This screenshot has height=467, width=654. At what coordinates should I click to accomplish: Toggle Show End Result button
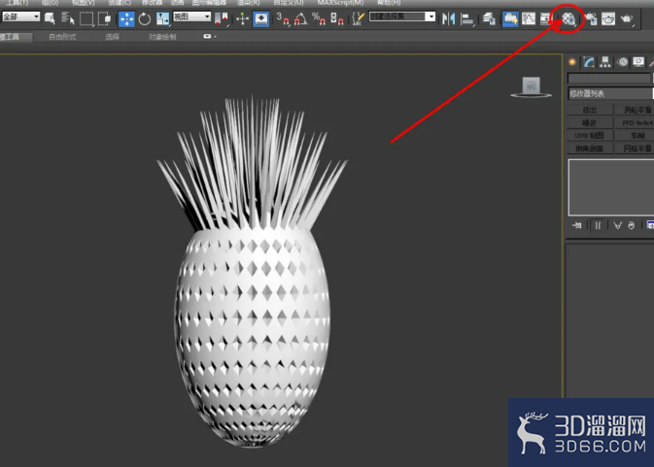[x=598, y=225]
